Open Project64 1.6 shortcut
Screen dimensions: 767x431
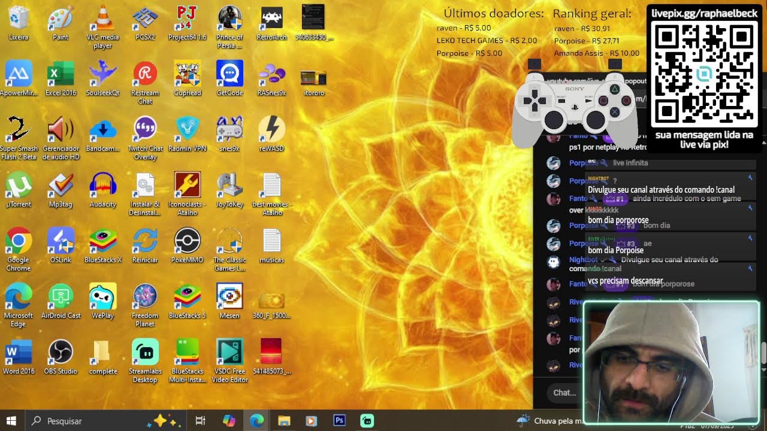click(187, 23)
